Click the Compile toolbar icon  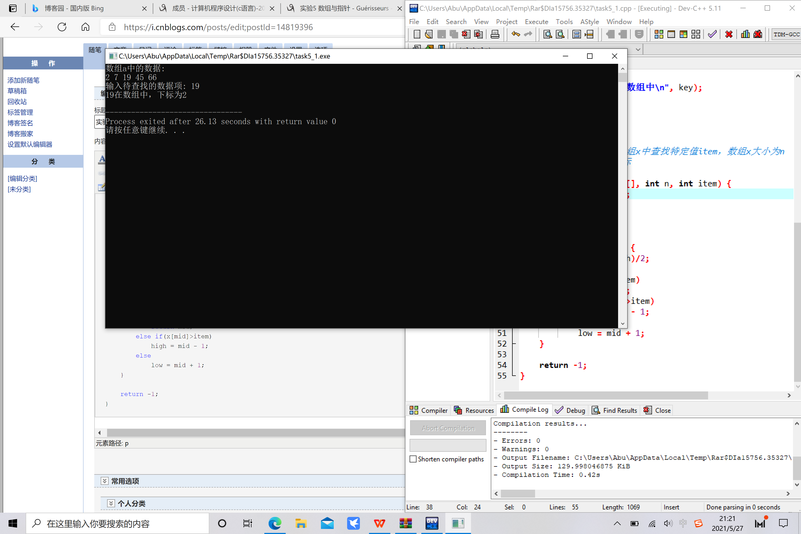point(659,34)
